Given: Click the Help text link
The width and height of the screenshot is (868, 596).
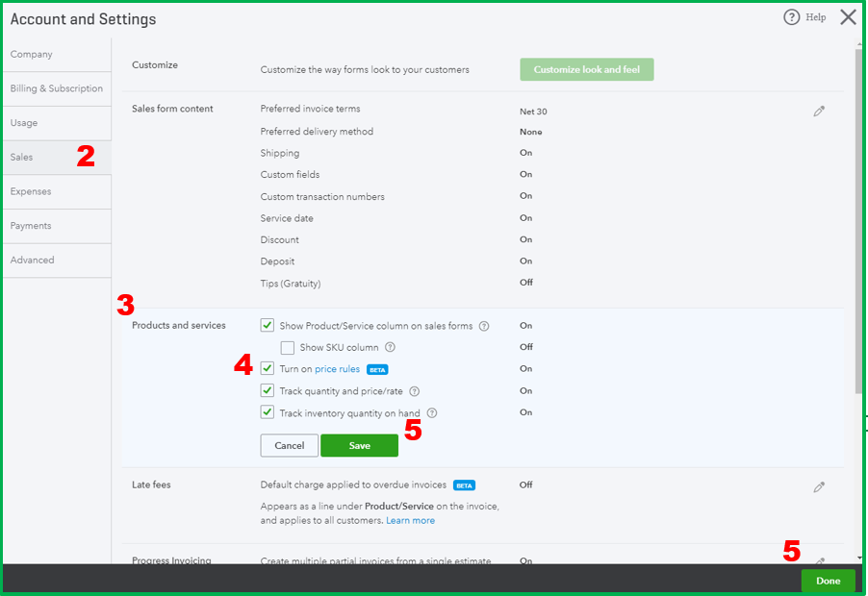Looking at the screenshot, I should click(815, 17).
